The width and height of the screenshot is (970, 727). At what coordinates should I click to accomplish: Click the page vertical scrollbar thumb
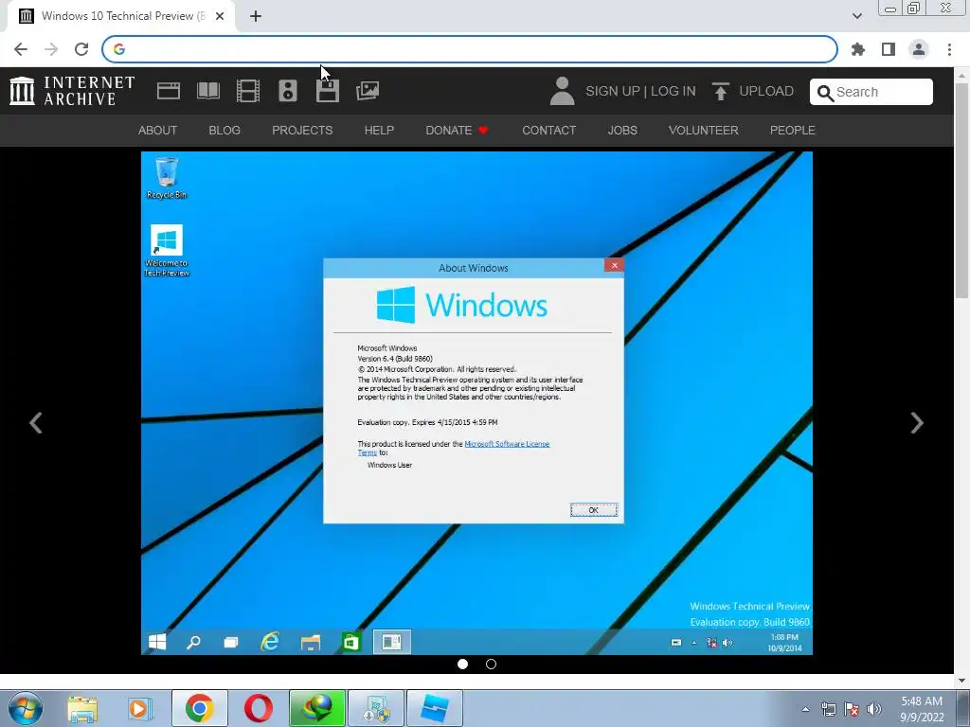[x=962, y=188]
